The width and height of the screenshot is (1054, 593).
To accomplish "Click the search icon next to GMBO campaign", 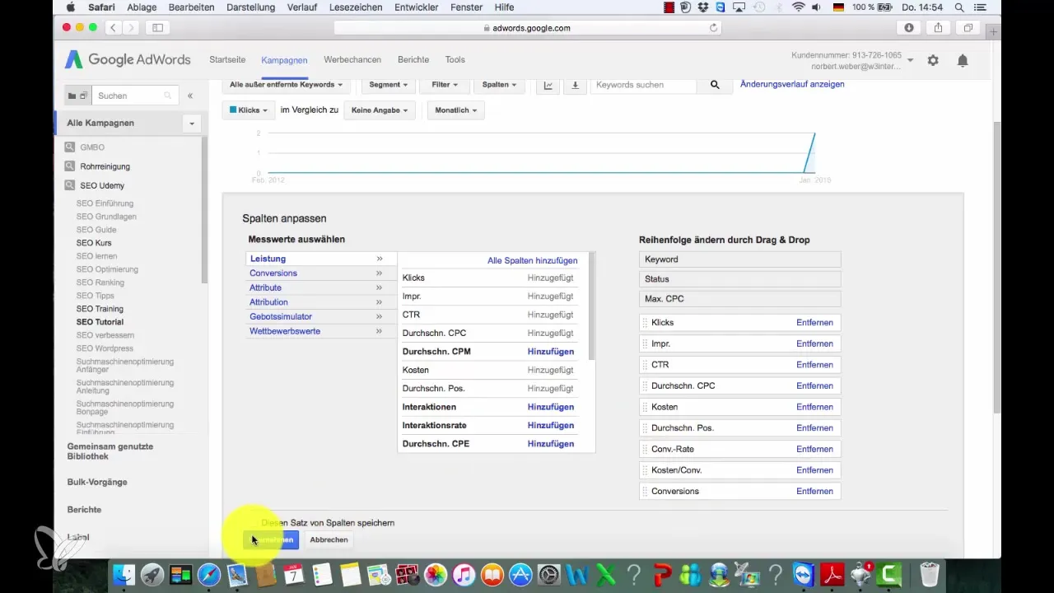I will coord(70,147).
